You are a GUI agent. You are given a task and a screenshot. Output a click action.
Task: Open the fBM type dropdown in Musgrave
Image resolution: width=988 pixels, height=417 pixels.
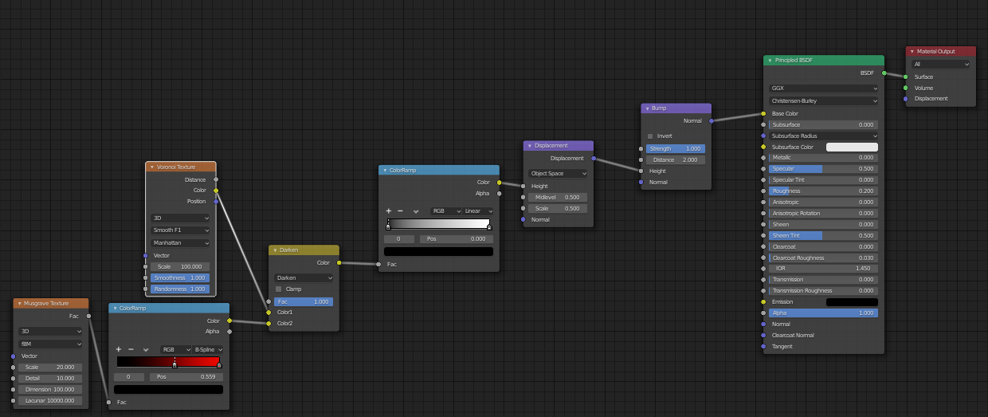(x=52, y=344)
